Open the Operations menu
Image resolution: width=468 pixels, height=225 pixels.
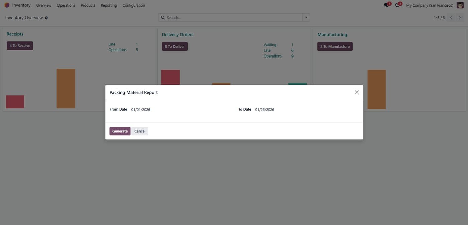(x=66, y=5)
